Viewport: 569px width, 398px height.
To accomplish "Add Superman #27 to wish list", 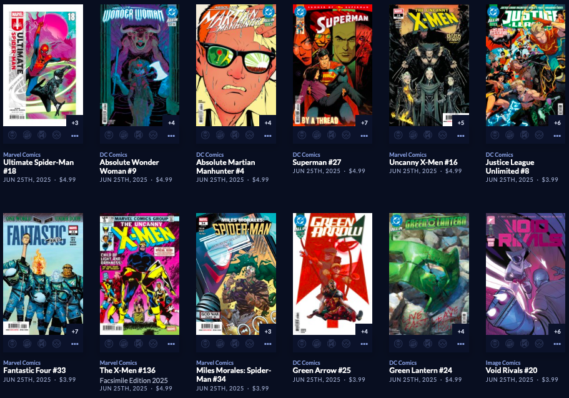I will (x=346, y=136).
